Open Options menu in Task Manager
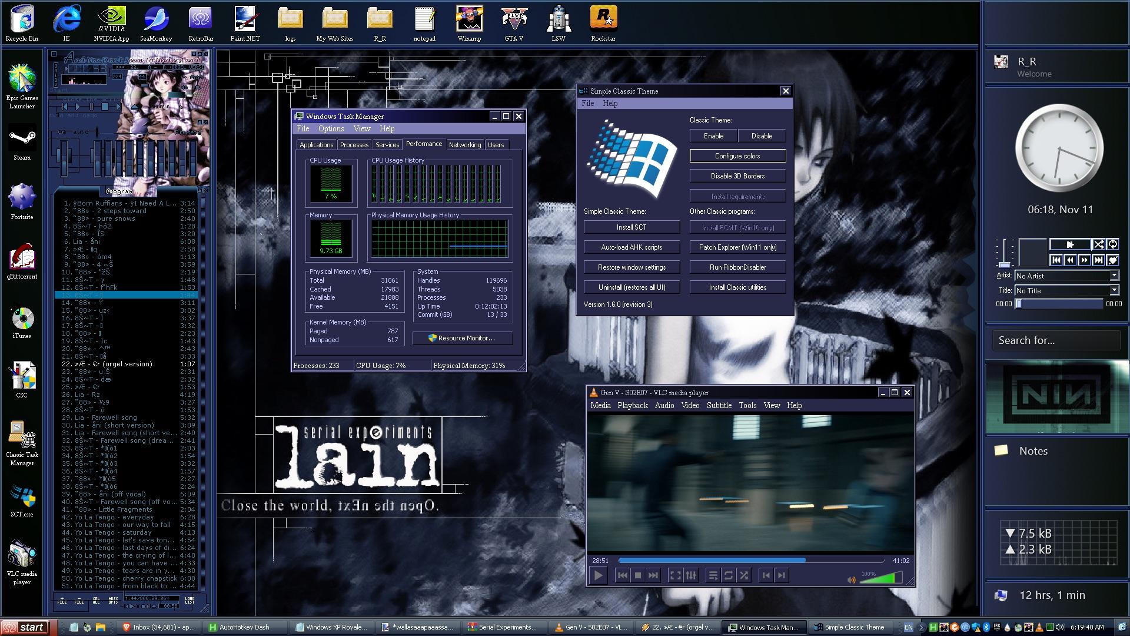The height and width of the screenshot is (636, 1130). click(331, 128)
